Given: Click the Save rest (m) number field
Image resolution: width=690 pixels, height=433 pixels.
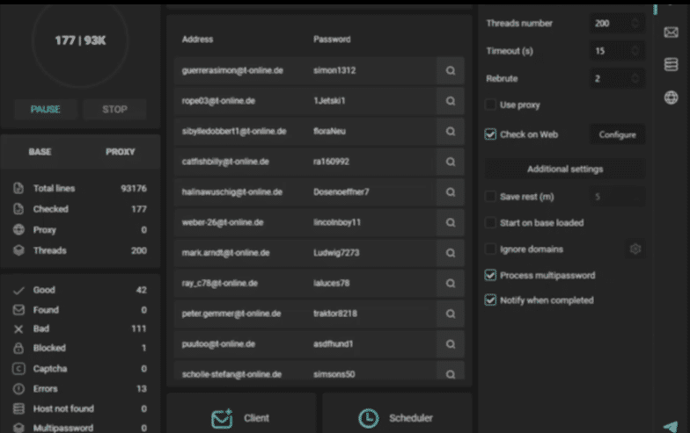Looking at the screenshot, I should pyautogui.click(x=616, y=197).
